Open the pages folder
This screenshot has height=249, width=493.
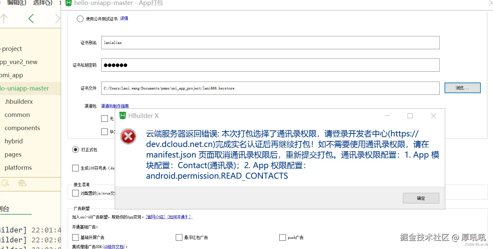13,154
